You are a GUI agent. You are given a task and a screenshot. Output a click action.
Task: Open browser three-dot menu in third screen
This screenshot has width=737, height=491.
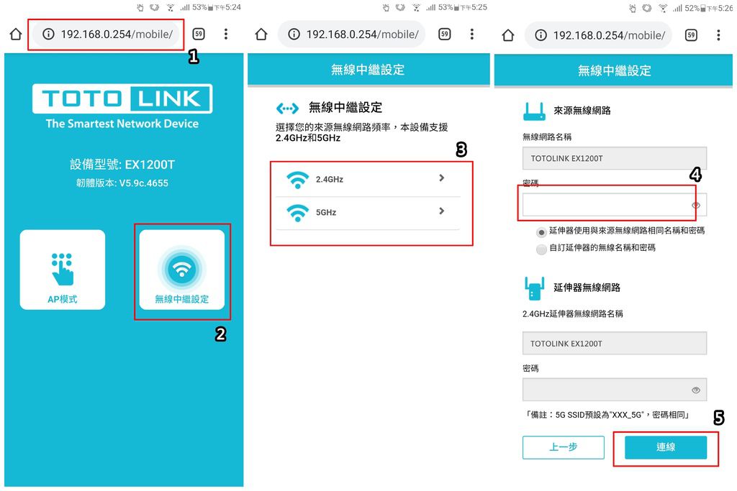pos(718,35)
